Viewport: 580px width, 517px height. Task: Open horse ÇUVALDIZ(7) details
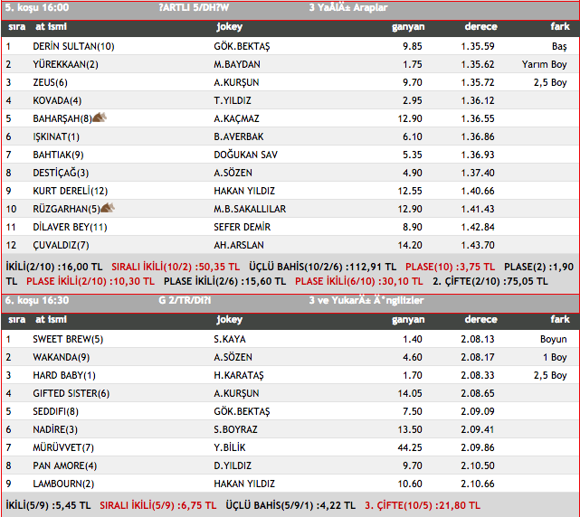[61, 245]
